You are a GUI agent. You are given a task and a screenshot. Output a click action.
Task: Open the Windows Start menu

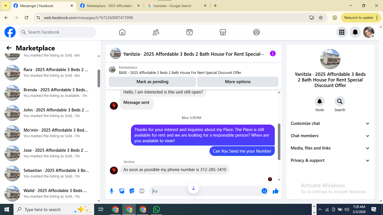pos(7,209)
